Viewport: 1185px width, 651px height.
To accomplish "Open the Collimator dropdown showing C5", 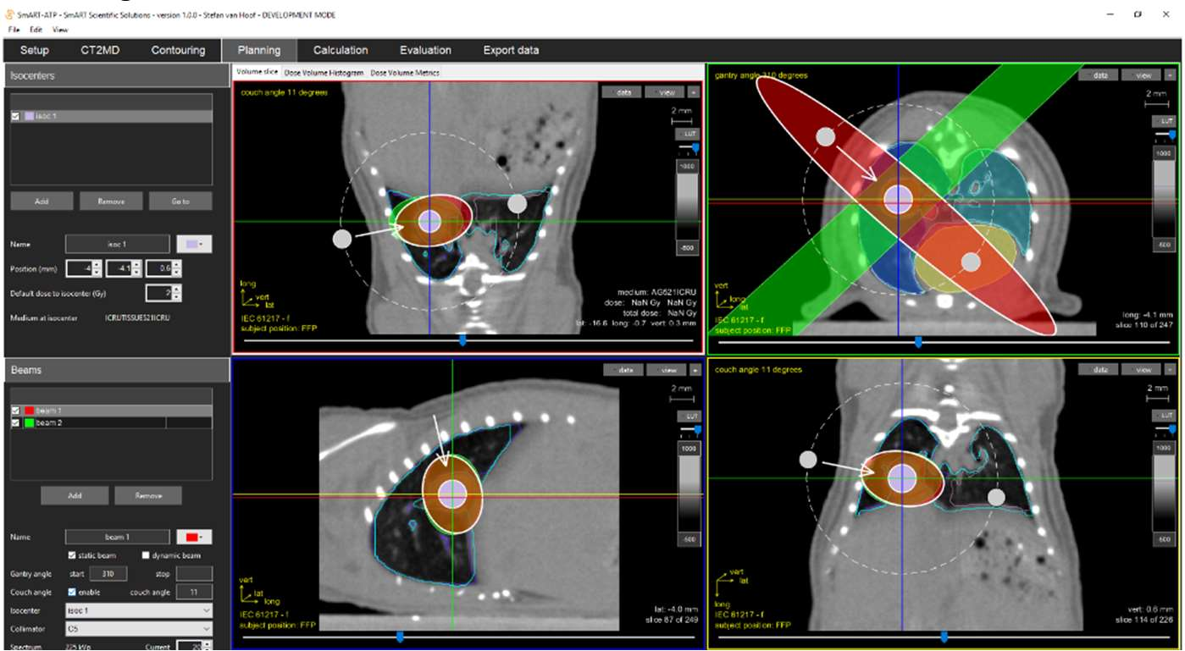I will pyautogui.click(x=138, y=629).
